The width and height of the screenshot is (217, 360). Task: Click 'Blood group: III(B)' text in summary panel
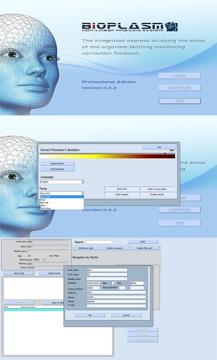point(30,260)
